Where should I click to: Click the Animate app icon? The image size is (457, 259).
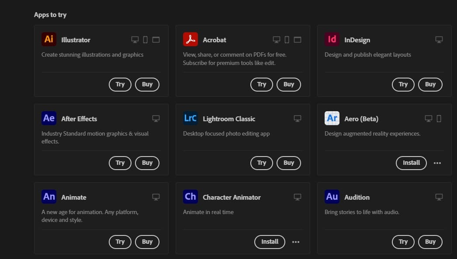(x=48, y=197)
